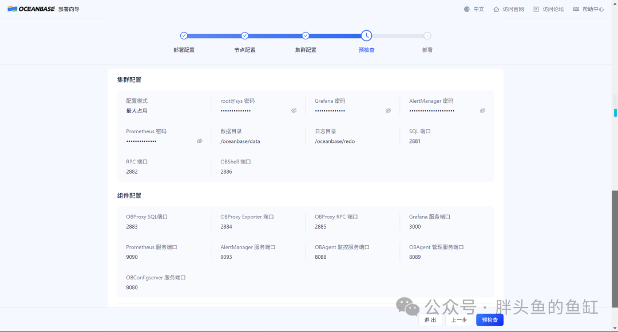Click the home icon for 访问官网

point(496,9)
